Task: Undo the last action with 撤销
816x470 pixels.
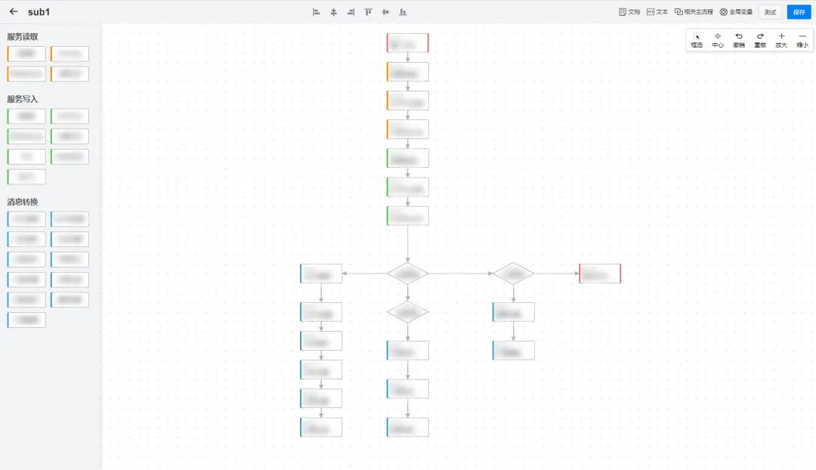Action: [738, 39]
